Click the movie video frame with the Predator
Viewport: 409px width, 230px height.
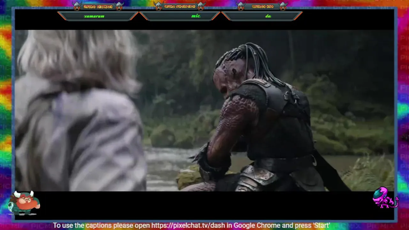tap(204, 111)
